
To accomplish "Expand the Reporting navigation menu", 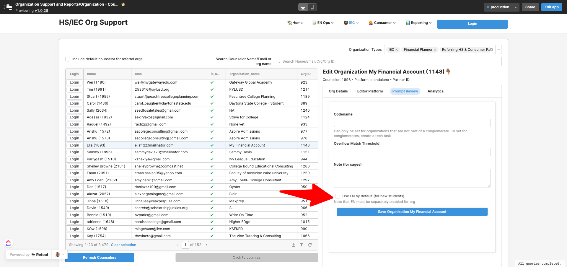I will click(419, 23).
